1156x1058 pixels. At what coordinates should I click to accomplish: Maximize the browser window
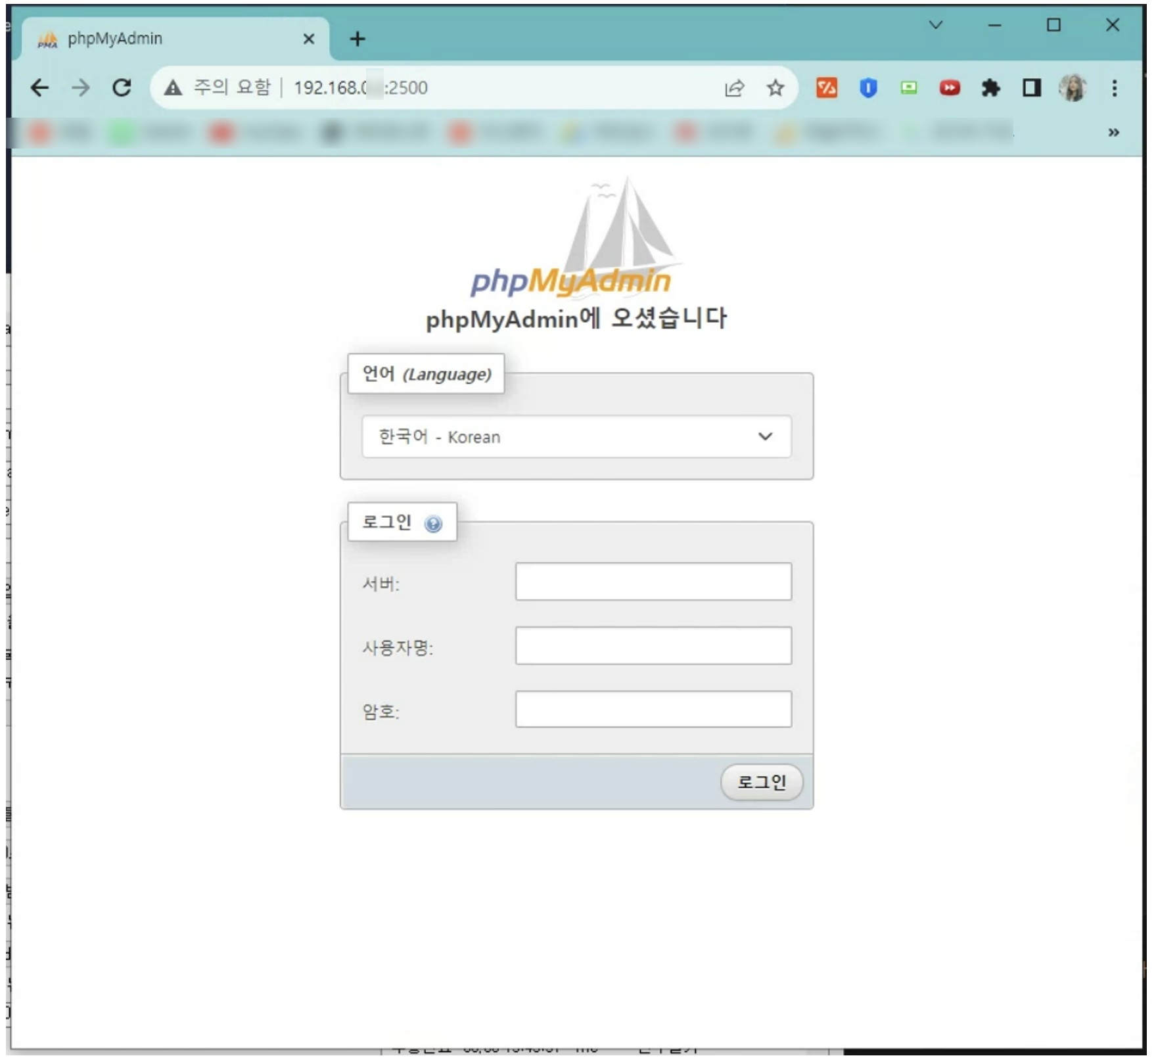pos(1053,25)
